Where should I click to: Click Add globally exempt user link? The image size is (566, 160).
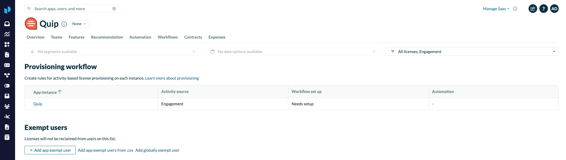(x=157, y=150)
